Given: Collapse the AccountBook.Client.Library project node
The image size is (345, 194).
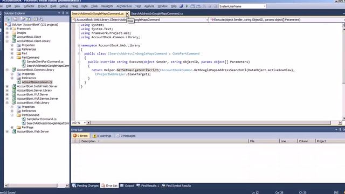Looking at the screenshot, I should point(7,41).
